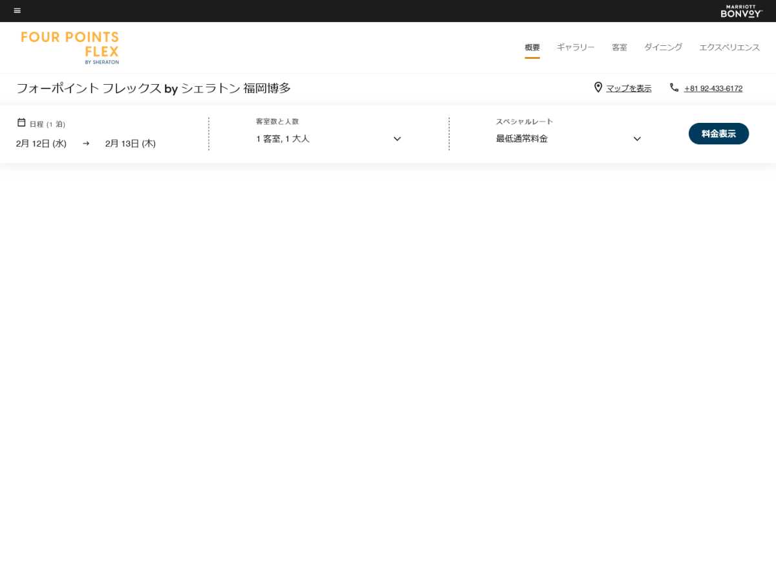Click the map pin icon
The width and height of the screenshot is (776, 582).
tap(598, 87)
